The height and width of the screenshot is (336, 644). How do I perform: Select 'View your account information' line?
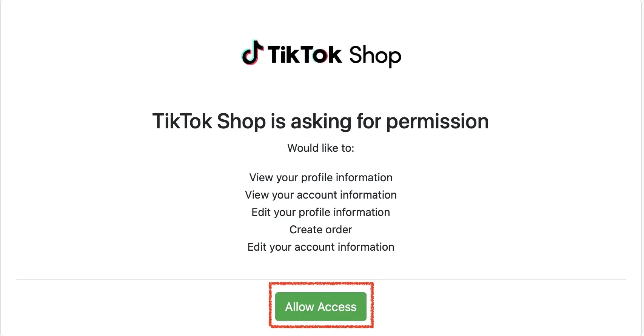pyautogui.click(x=320, y=195)
